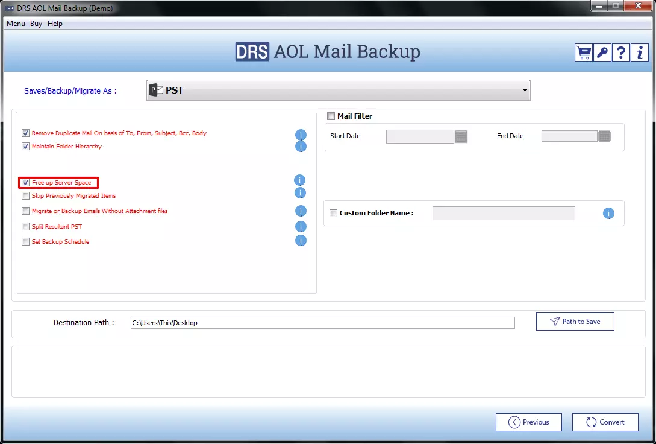
Task: Toggle Free up Server Space checkbox
Action: [25, 183]
